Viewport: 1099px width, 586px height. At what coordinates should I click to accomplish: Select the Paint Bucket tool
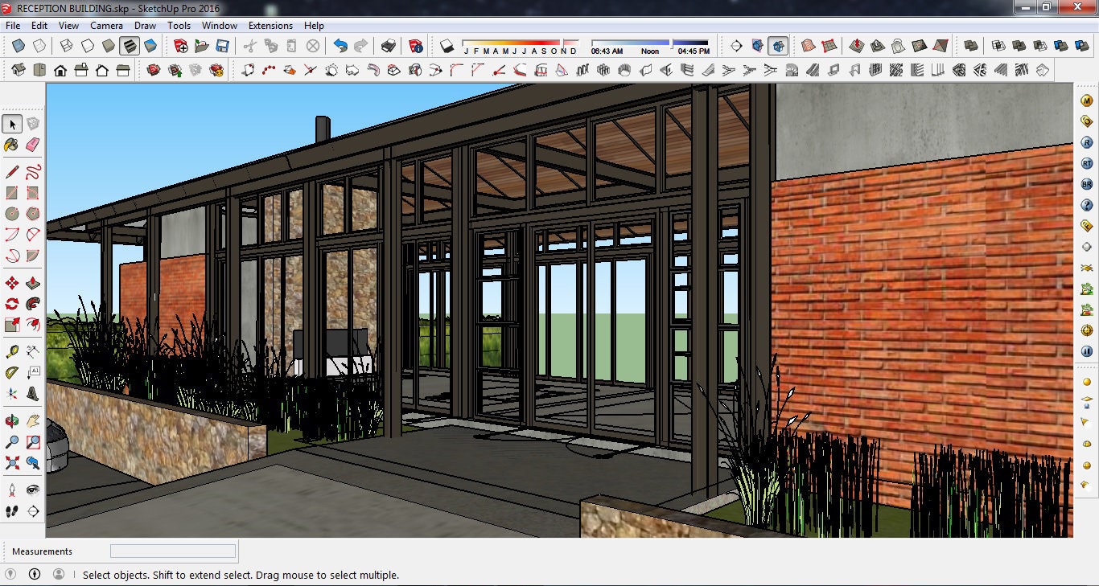(11, 145)
